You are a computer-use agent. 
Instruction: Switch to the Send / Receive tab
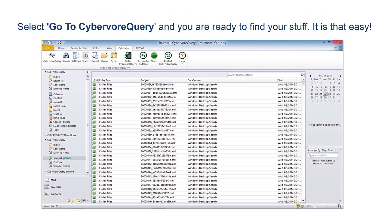(x=79, y=48)
